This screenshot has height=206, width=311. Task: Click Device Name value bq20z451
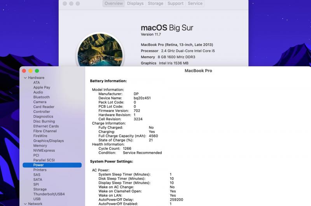coord(142,98)
